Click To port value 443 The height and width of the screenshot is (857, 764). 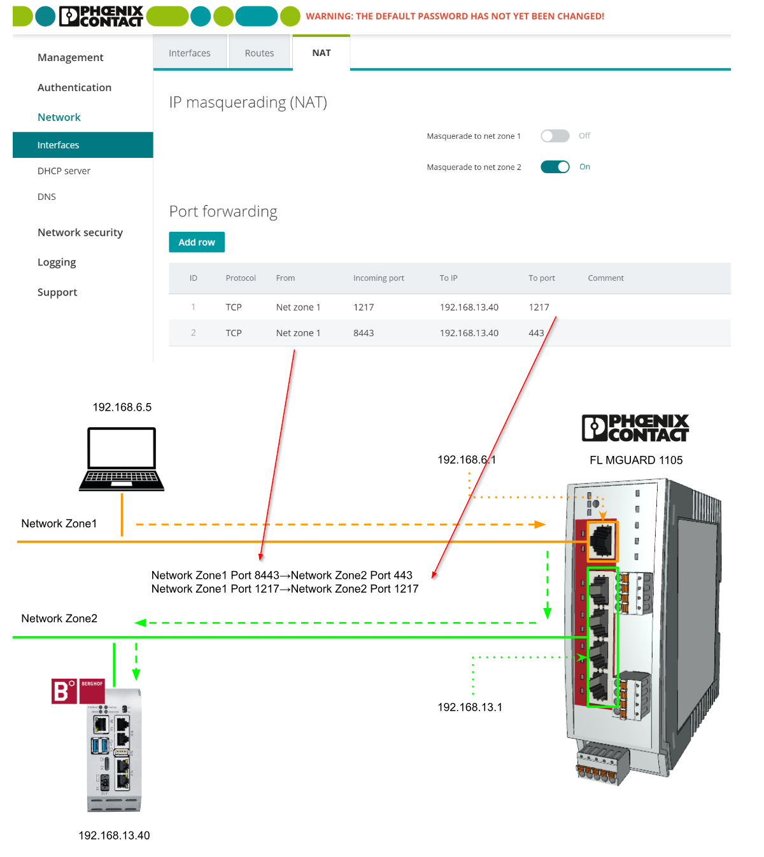click(x=536, y=333)
